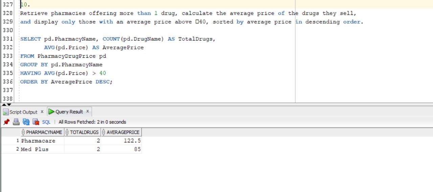Select the Pharmacare cell
Screen dimensions: 433x192
(42, 141)
